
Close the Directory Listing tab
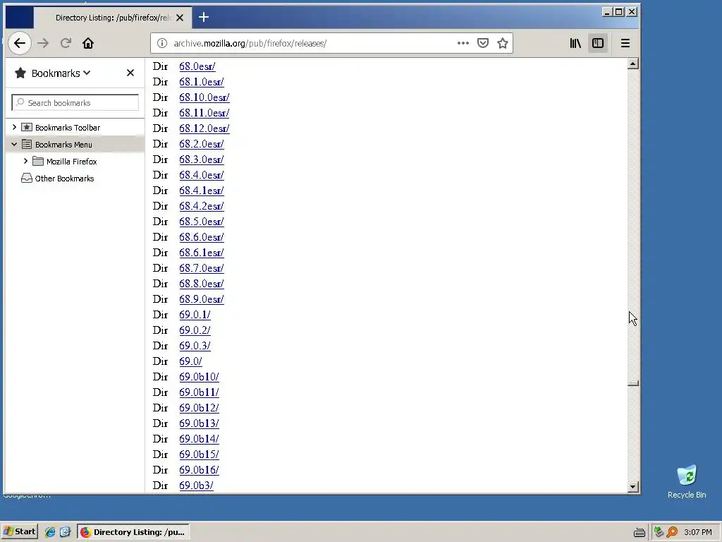[180, 18]
